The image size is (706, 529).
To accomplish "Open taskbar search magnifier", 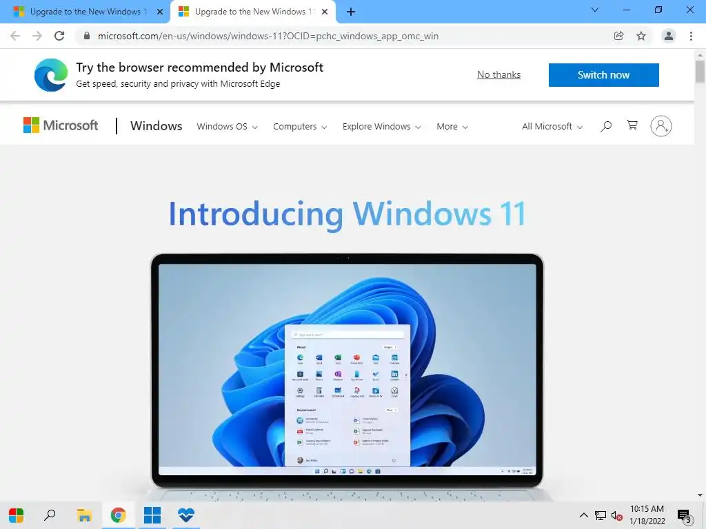I will pos(50,515).
